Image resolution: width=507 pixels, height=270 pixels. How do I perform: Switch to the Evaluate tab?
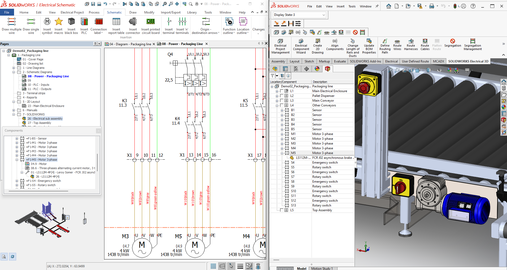click(x=340, y=61)
